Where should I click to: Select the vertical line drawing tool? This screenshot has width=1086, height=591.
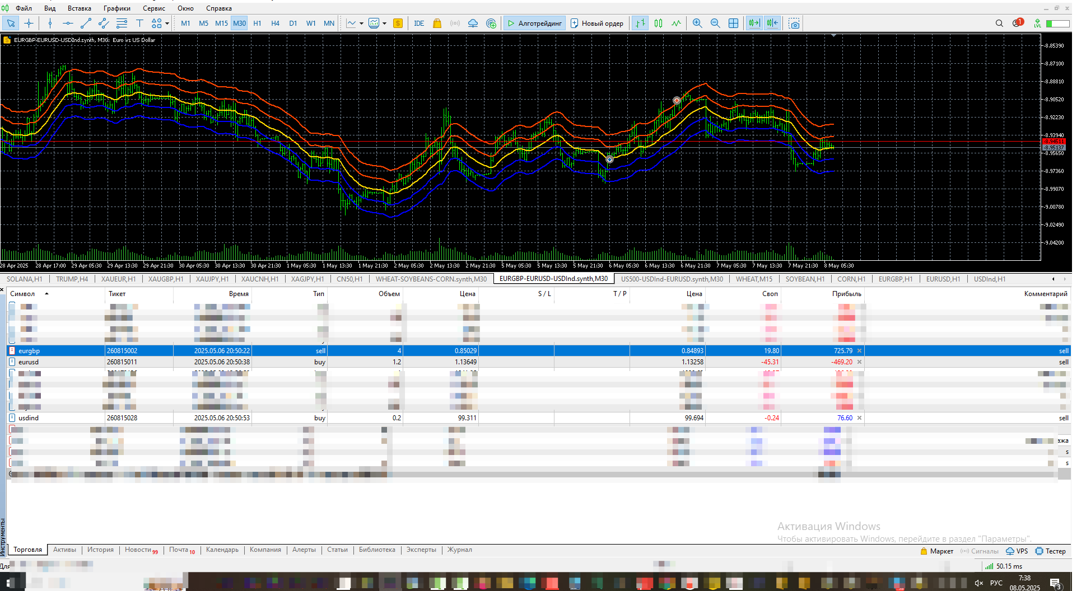tap(50, 23)
